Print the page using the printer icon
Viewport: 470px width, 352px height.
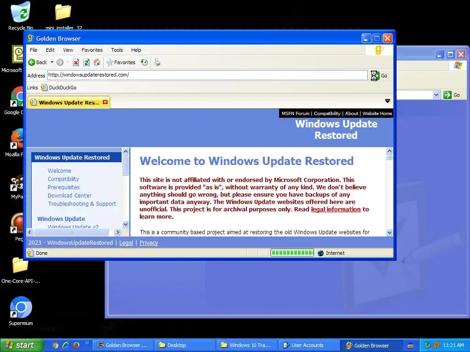click(157, 62)
